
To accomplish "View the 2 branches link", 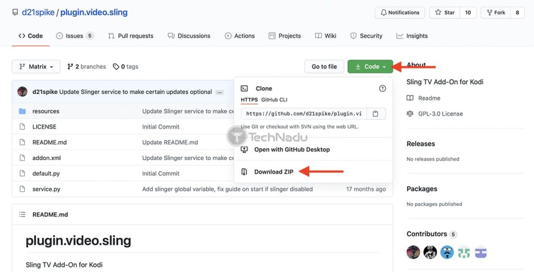I will 87,67.
